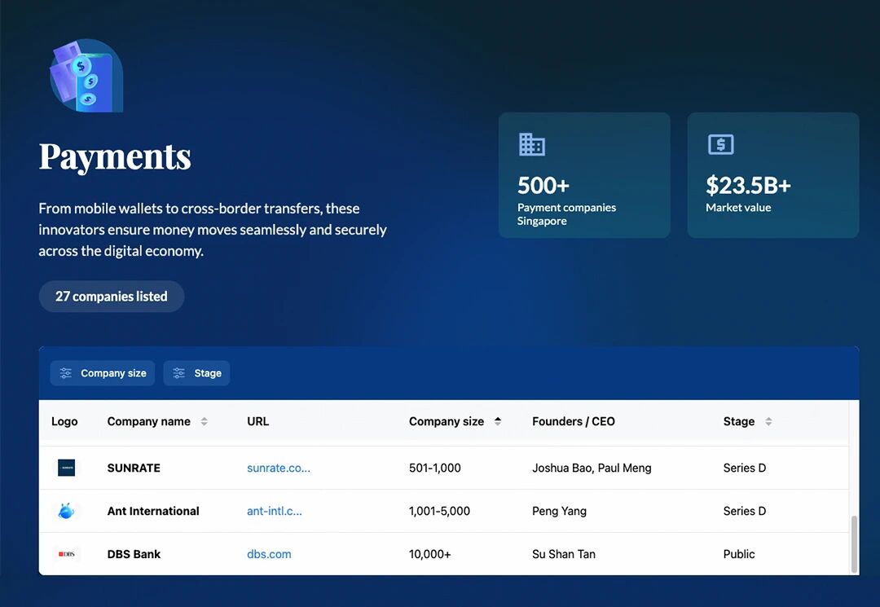Click the dollar icon above $23.5B+
Viewport: 880px width, 607px height.
[x=720, y=144]
